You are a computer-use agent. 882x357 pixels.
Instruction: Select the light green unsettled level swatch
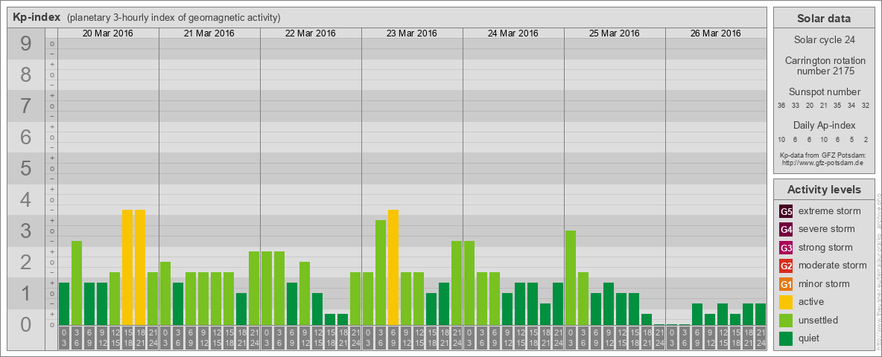click(786, 320)
